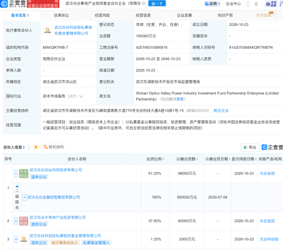The image size is (283, 251).
Task: Open the 股权结构 button
Action: click(54, 147)
